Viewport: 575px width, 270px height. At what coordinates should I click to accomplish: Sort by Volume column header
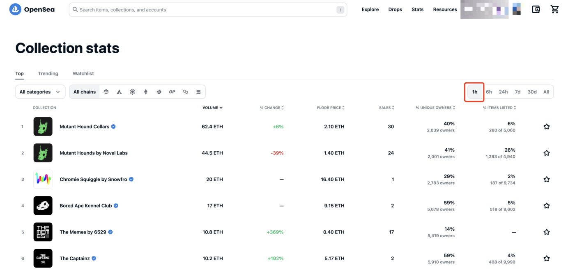[212, 108]
